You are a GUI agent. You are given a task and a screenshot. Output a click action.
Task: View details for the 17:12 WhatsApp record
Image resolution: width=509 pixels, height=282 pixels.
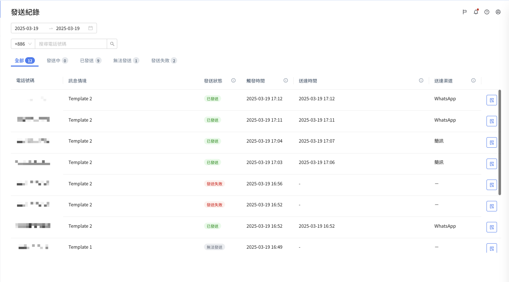click(492, 100)
